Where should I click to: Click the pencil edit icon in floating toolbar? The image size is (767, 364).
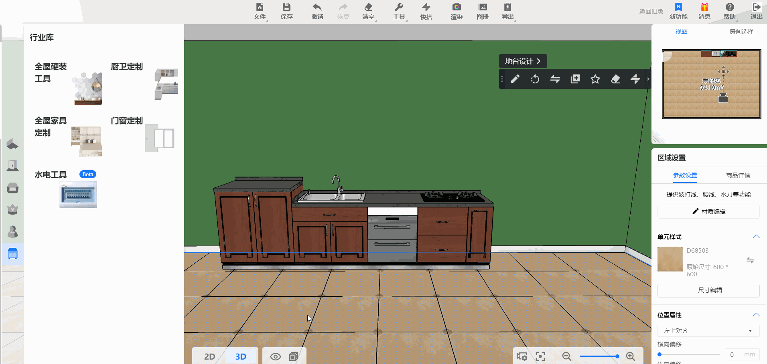point(515,79)
